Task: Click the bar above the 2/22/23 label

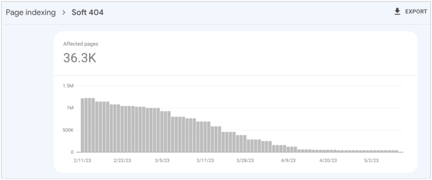Action: pos(122,129)
